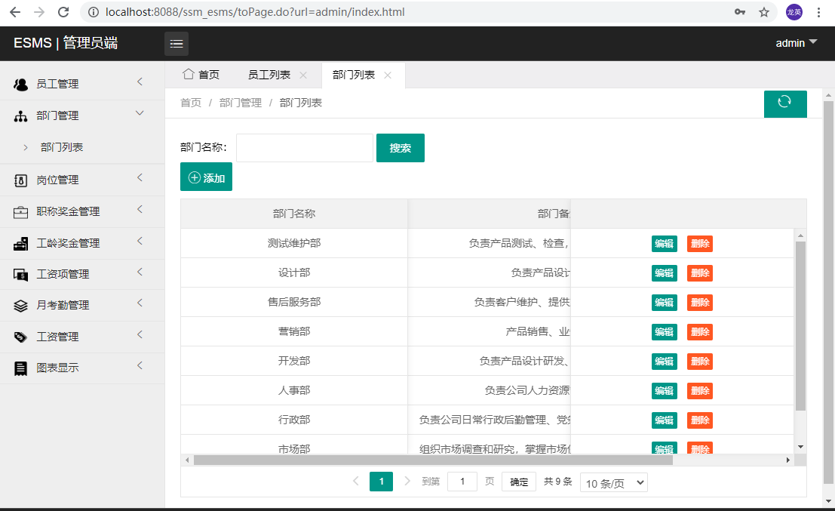Click the 月考勤管理 layers icon
The image size is (835, 511).
[x=21, y=306]
